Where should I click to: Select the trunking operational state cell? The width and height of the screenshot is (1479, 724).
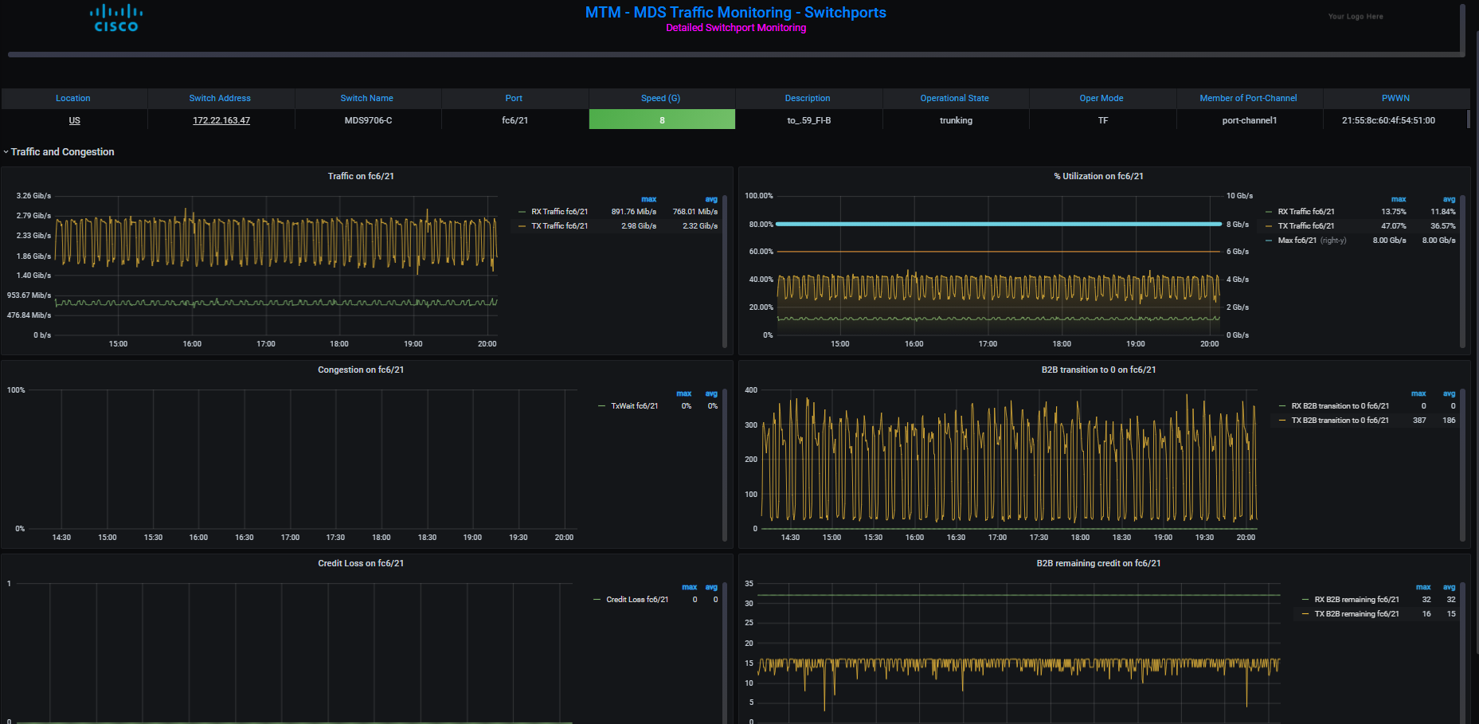(x=956, y=120)
